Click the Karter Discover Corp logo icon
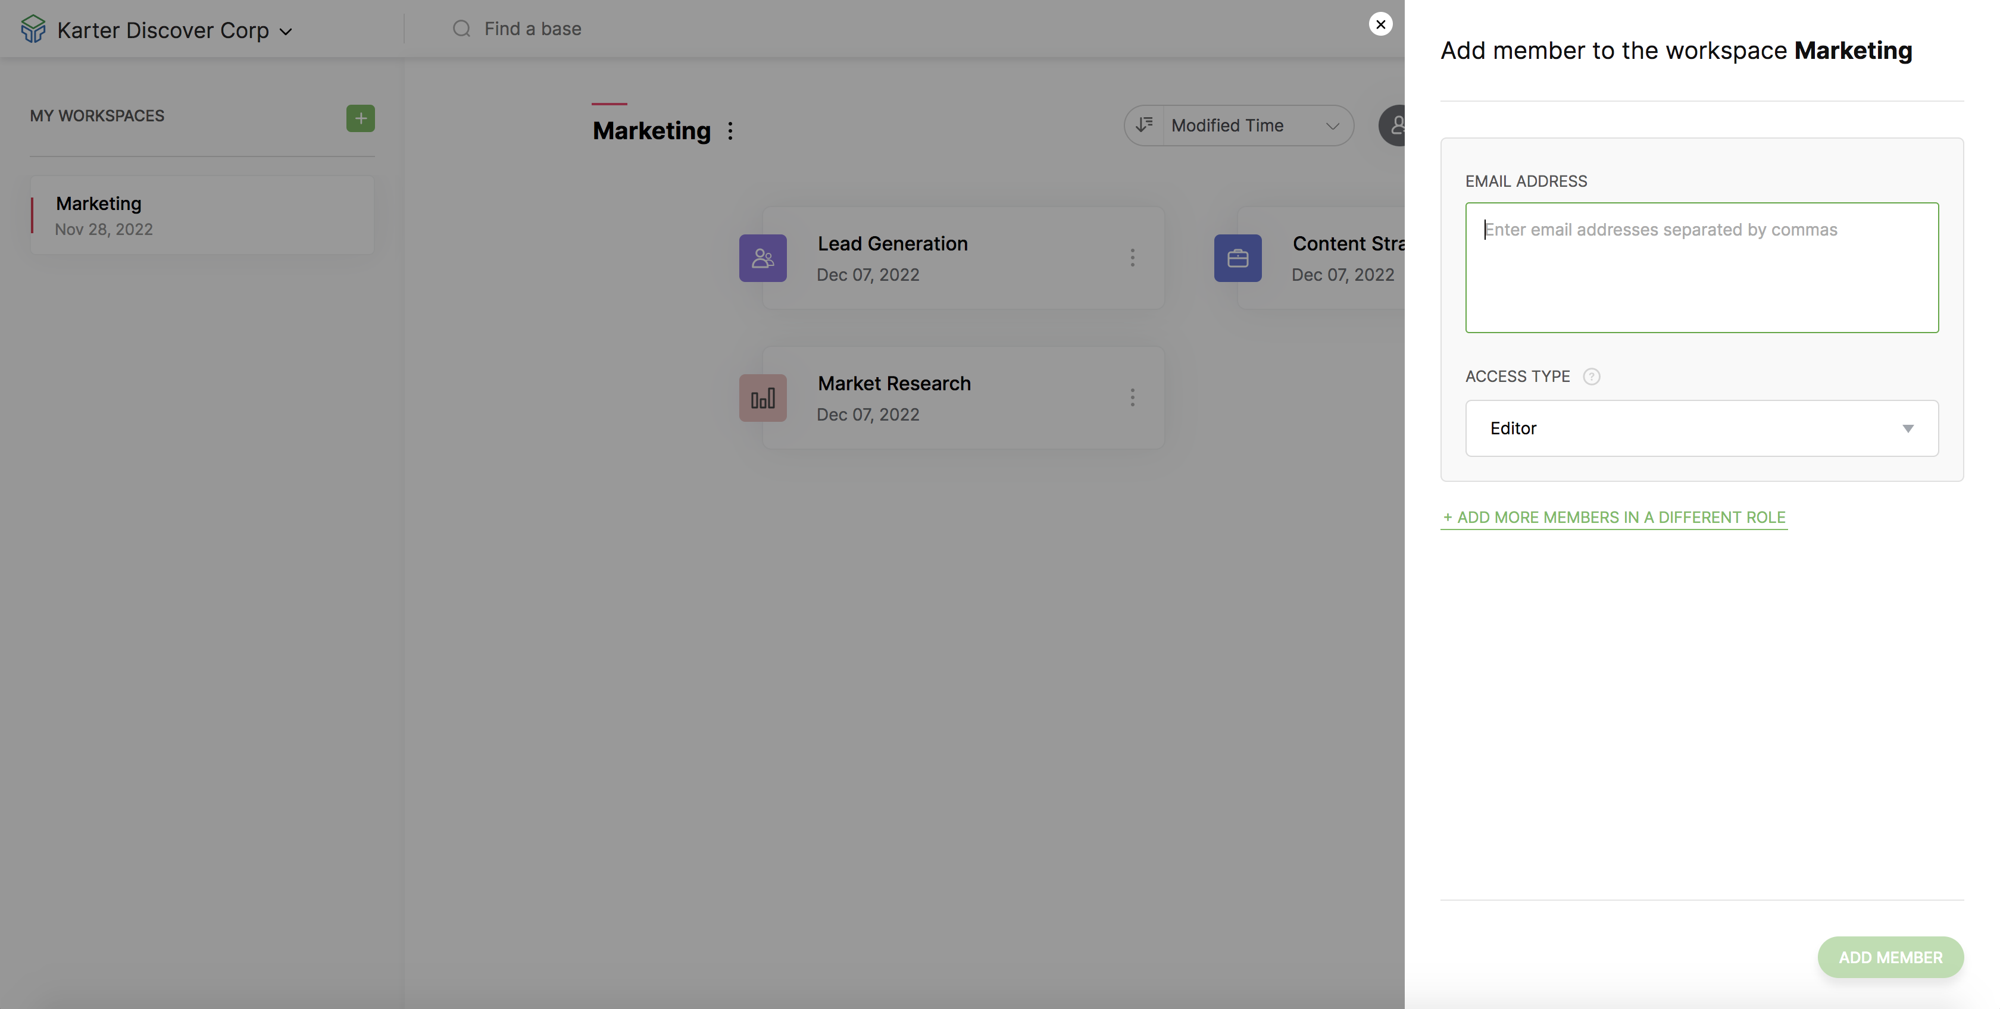This screenshot has width=2000, height=1009. pos(33,30)
